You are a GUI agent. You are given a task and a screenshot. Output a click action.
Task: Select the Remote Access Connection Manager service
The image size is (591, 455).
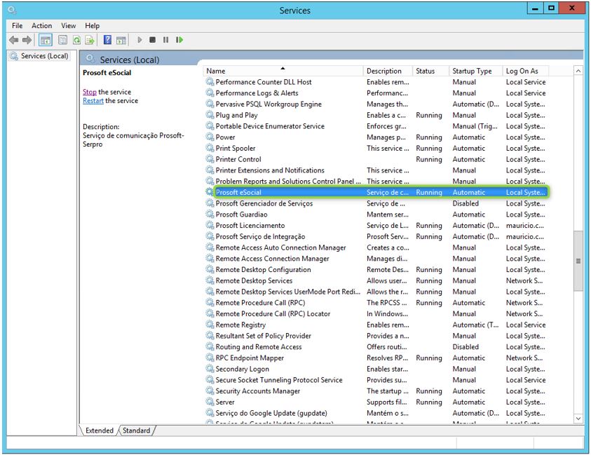tap(376, 258)
